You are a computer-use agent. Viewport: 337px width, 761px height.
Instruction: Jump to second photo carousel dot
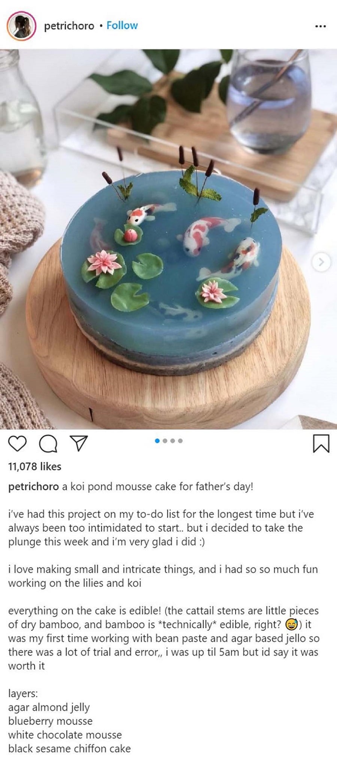(165, 441)
